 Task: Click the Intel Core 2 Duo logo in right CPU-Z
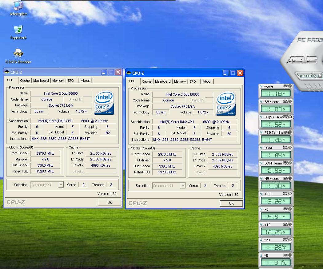[x=226, y=104]
